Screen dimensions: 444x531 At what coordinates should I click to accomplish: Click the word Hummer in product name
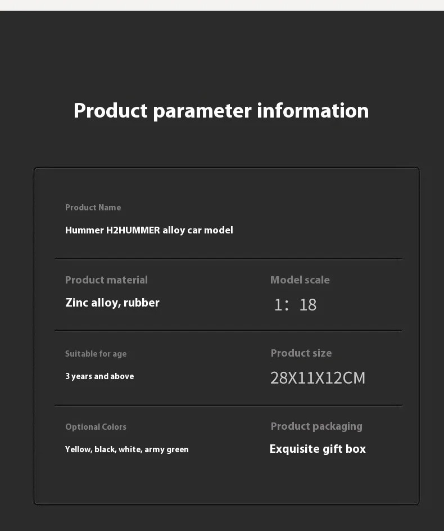84,230
